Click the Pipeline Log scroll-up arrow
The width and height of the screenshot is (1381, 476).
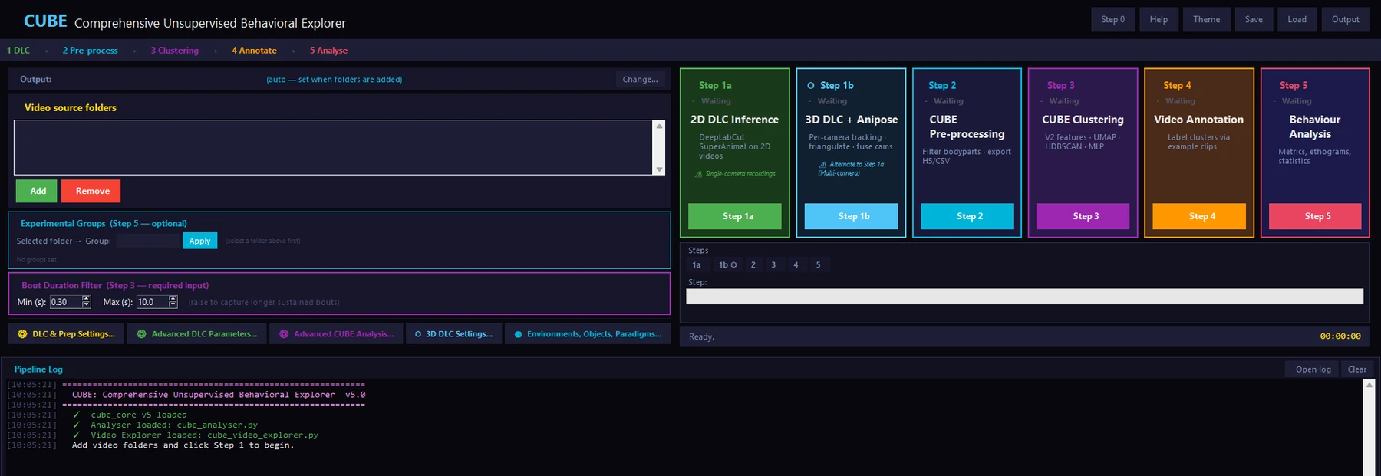pos(1369,386)
